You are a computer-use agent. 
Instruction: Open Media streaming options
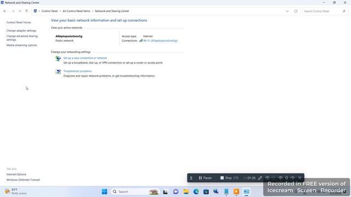click(x=21, y=45)
